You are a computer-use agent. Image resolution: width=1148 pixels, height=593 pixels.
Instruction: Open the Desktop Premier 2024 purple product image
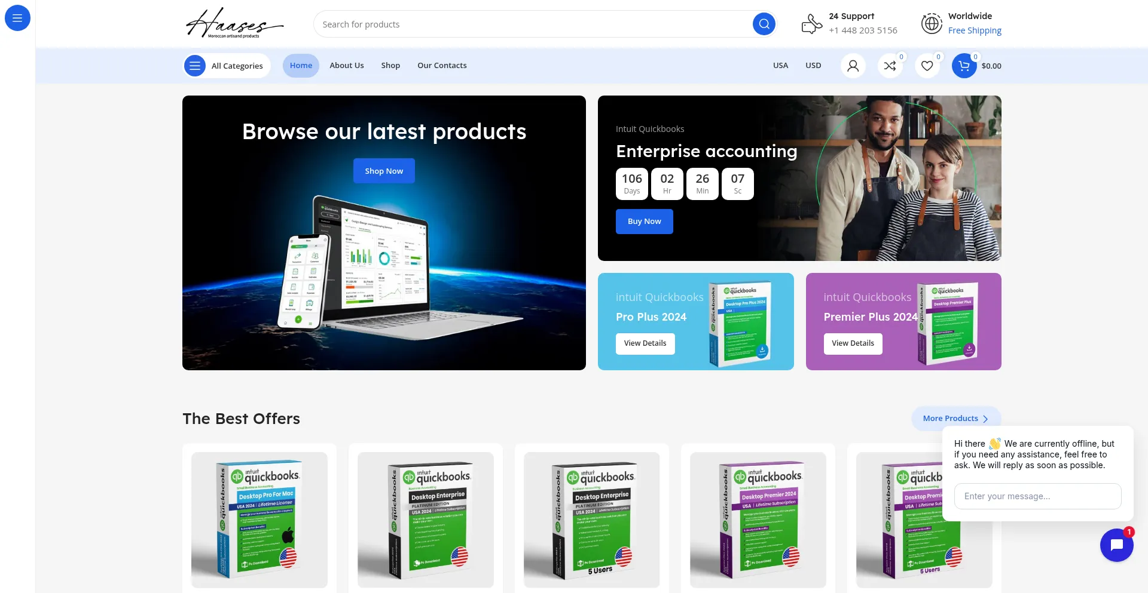pyautogui.click(x=758, y=520)
